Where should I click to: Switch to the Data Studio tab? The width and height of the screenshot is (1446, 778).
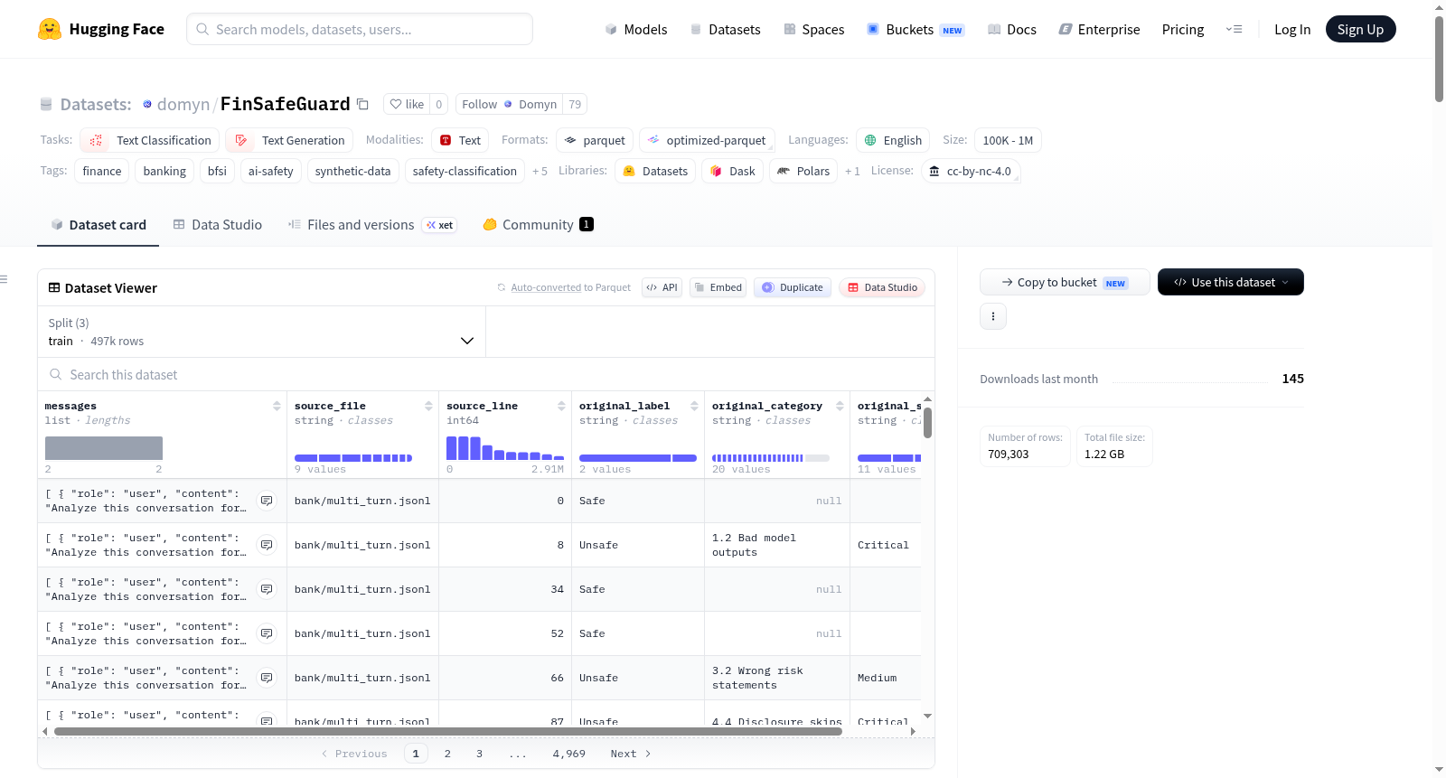tap(217, 225)
